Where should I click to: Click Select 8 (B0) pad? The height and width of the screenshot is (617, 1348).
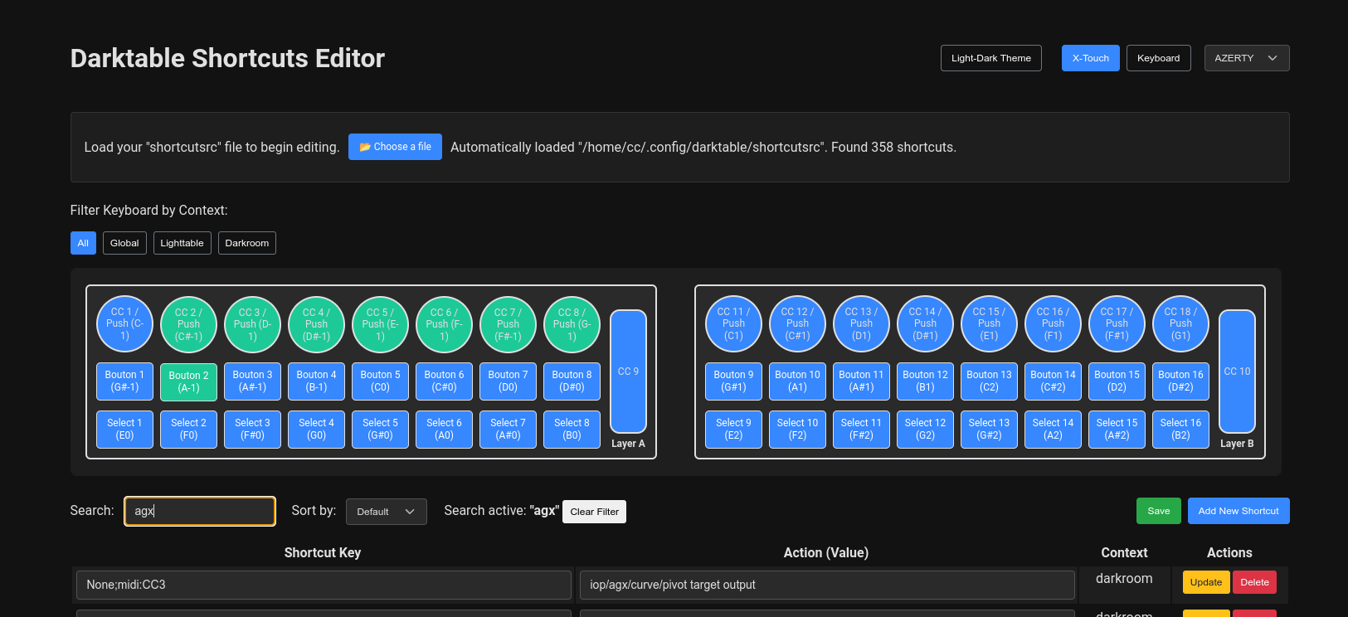[x=572, y=430]
